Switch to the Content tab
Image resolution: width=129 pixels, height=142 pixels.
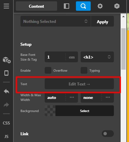(x=36, y=6)
